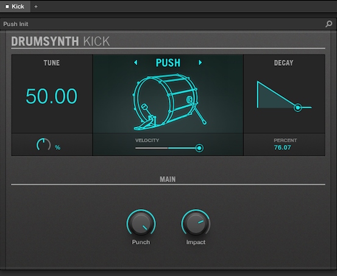Viewport: 337px width, 276px height.
Task: Click the Tune value 50.00
Action: (51, 96)
